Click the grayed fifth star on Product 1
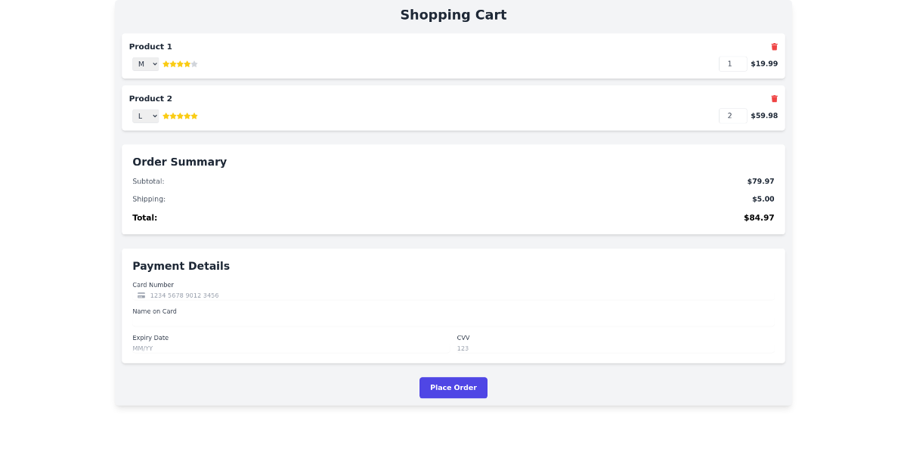This screenshot has height=476, width=907. click(x=194, y=64)
